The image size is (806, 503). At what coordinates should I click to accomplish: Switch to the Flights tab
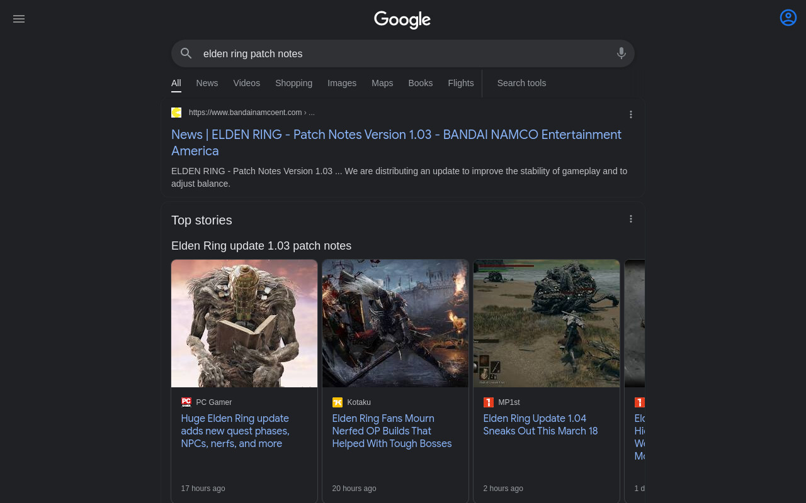[x=461, y=83]
